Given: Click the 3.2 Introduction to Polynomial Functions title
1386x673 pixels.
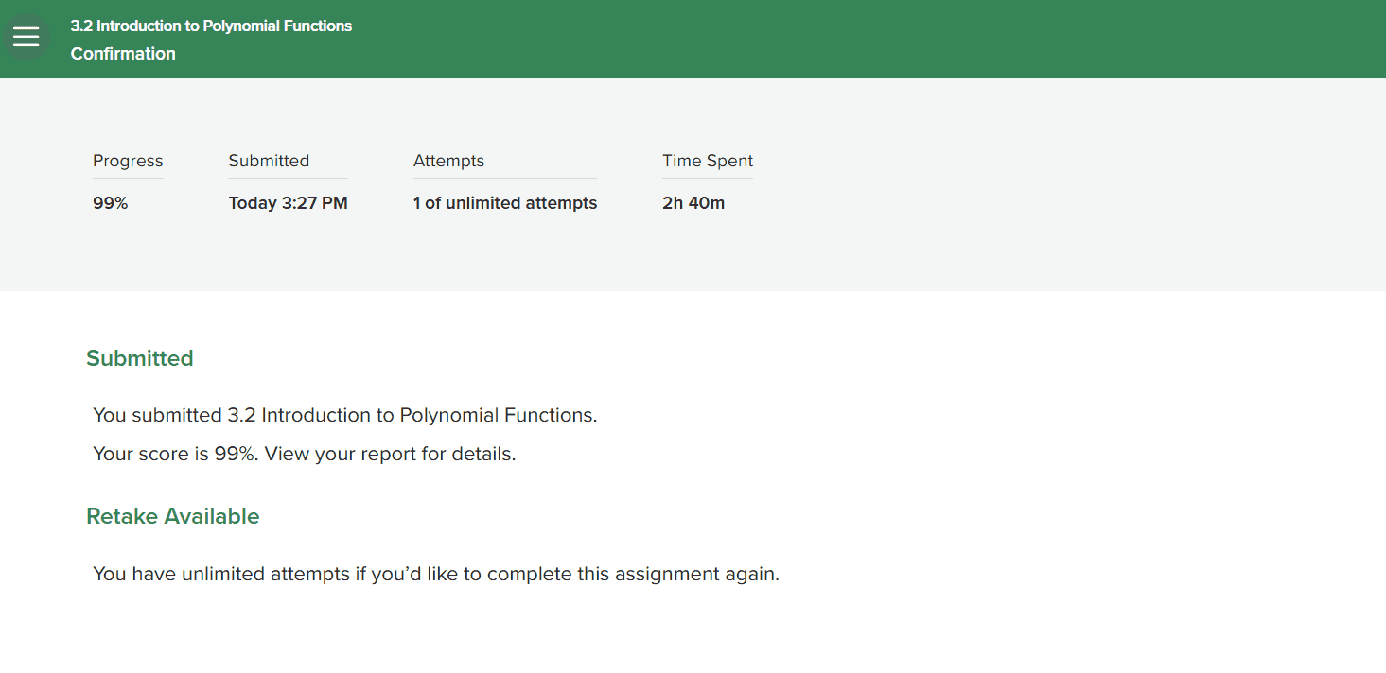Looking at the screenshot, I should click(210, 26).
